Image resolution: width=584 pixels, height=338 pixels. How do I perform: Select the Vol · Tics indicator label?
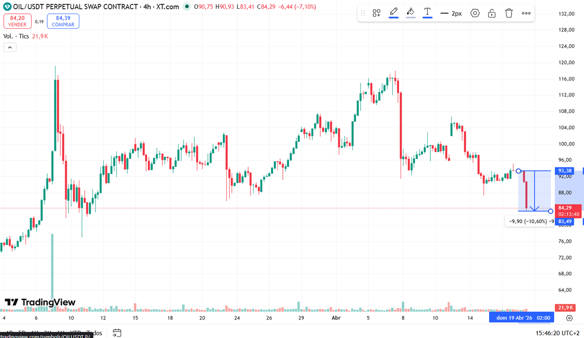(x=17, y=37)
